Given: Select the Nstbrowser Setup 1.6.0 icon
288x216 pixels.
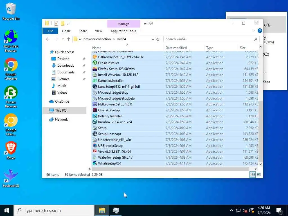Looking at the screenshot, I should point(94,104).
